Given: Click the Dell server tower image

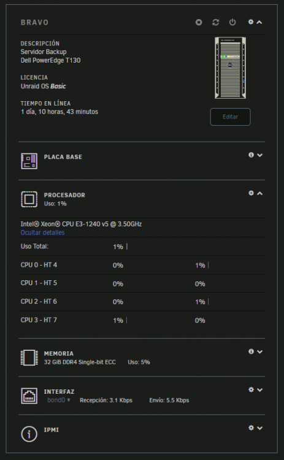Looking at the screenshot, I should (x=230, y=67).
